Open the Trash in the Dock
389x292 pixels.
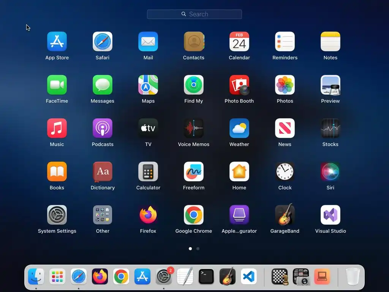point(353,276)
